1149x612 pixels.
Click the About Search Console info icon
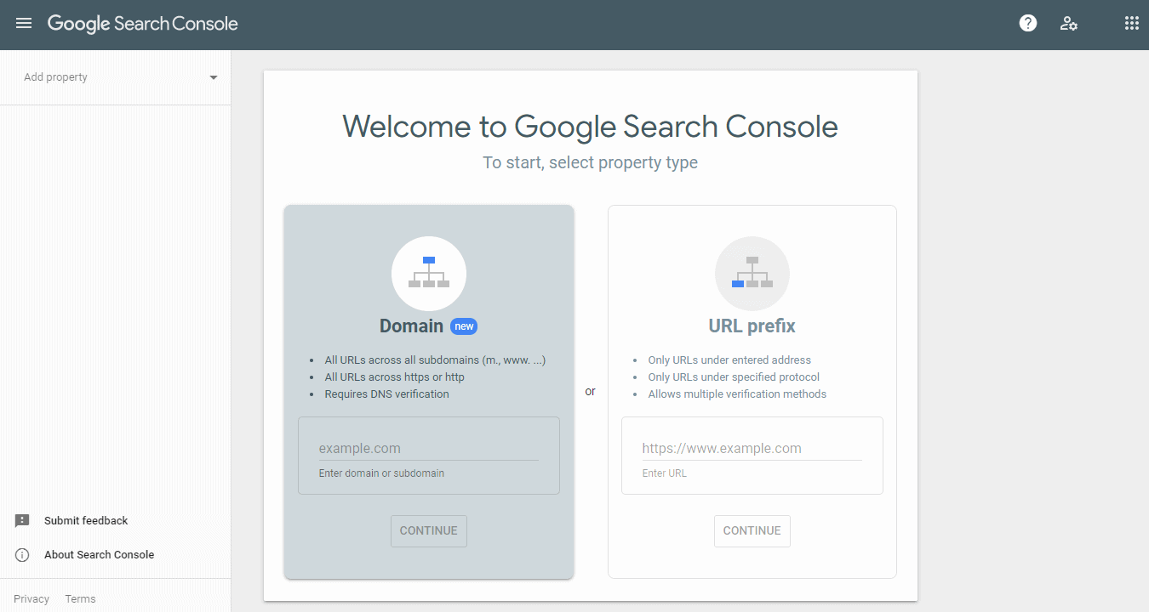click(22, 555)
